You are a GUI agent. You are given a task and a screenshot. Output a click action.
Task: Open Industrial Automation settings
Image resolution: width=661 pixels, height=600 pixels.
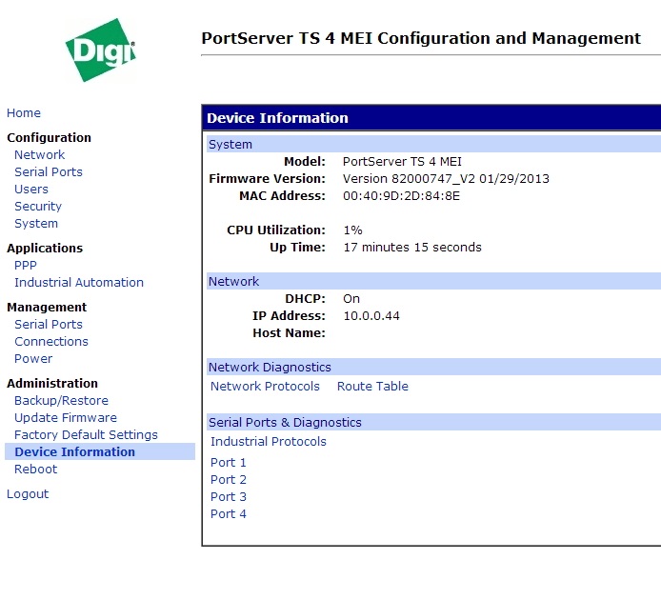pos(79,283)
